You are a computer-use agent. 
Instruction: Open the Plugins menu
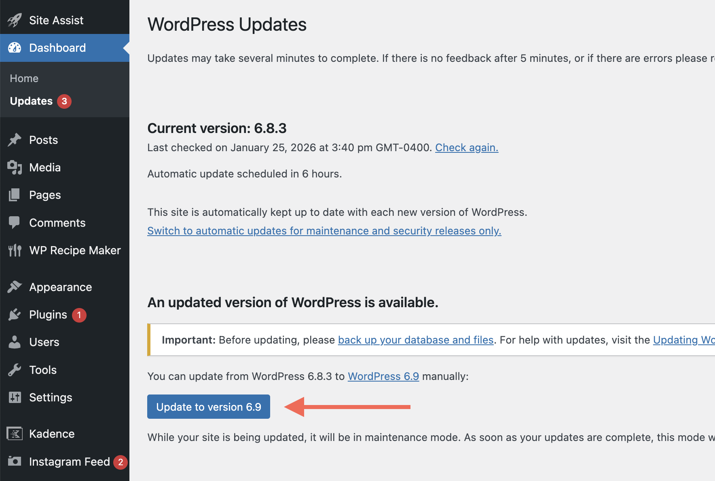pyautogui.click(x=65, y=314)
